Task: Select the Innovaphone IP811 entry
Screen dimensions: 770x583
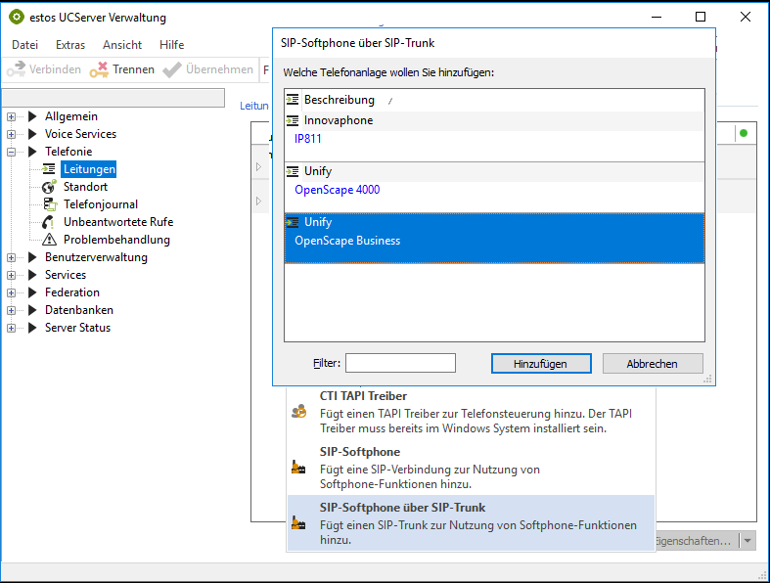Action: coord(308,139)
